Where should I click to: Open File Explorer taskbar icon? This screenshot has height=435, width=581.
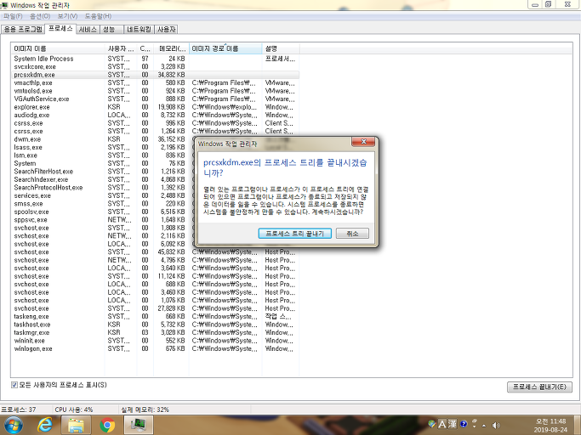[76, 426]
